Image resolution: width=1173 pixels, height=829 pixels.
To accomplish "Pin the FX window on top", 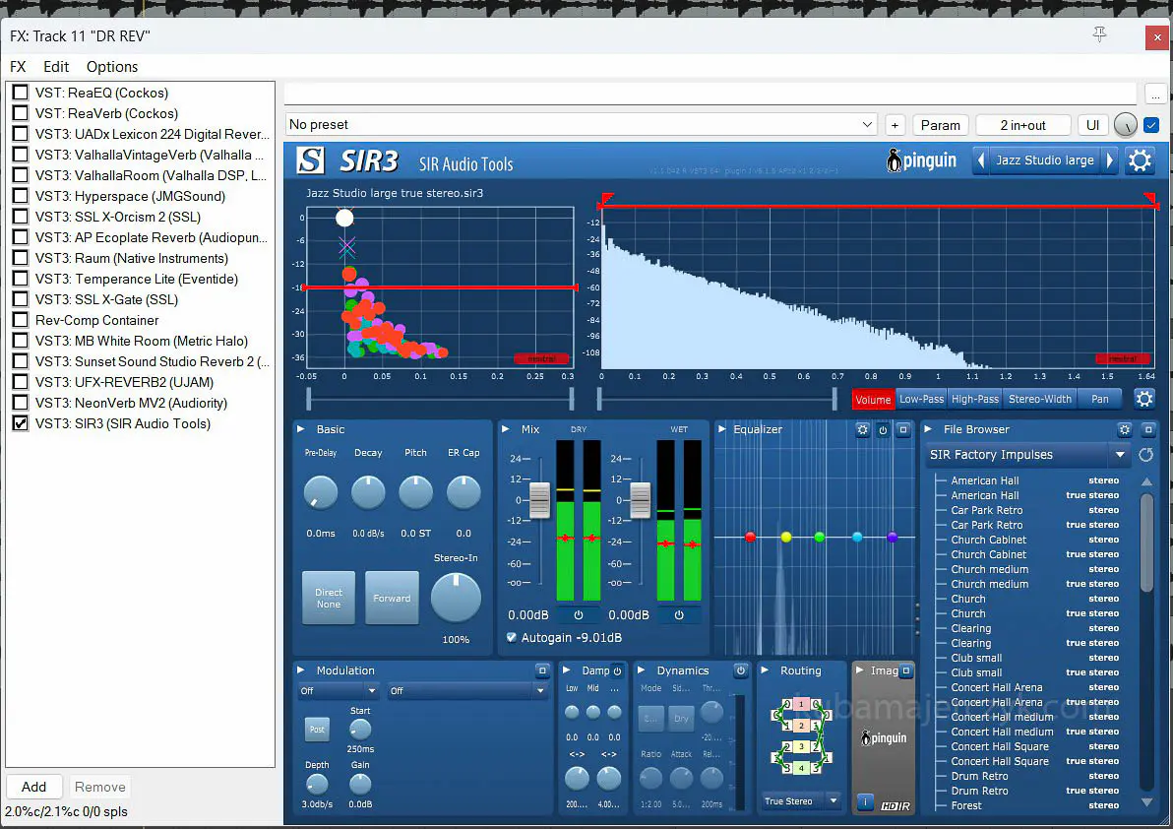I will [x=1100, y=35].
